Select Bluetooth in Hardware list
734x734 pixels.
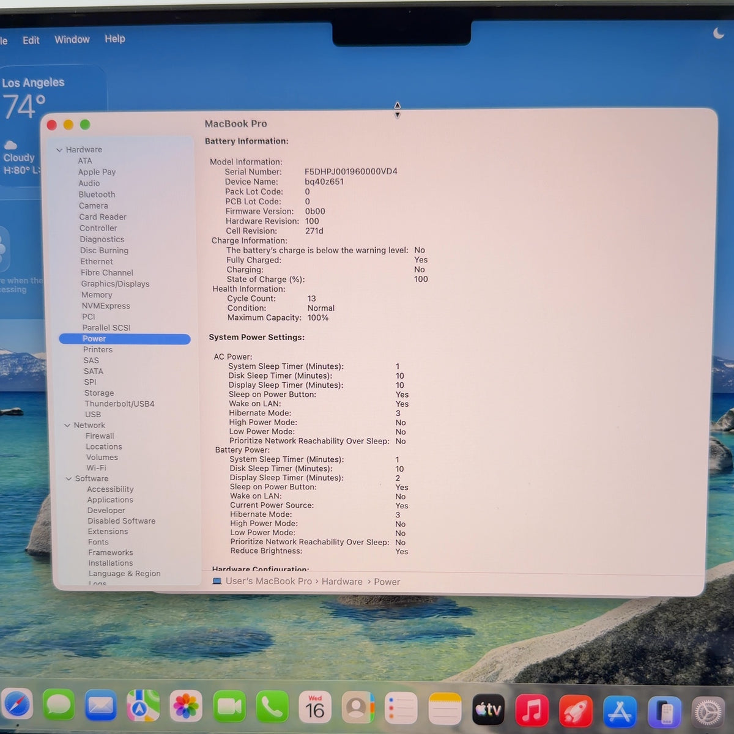(97, 195)
